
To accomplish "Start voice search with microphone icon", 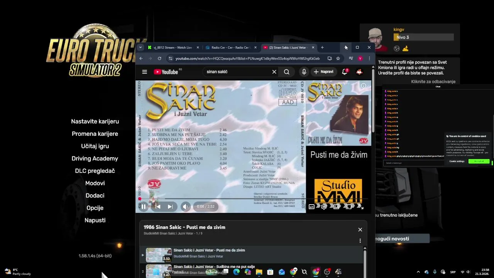I will tap(304, 72).
